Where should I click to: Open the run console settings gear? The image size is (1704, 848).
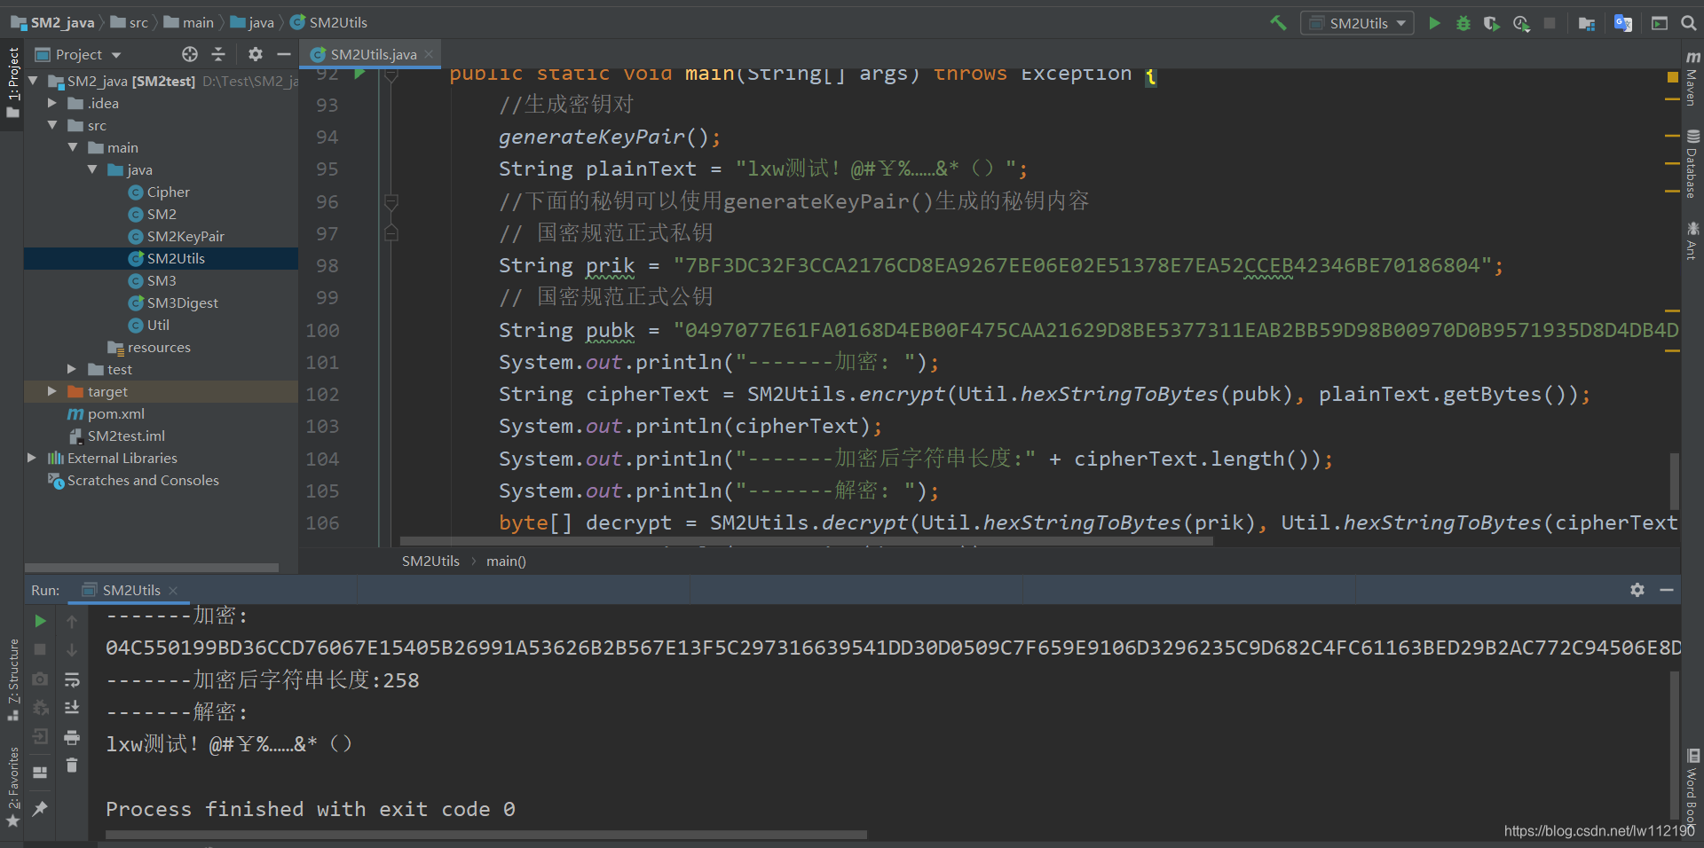point(1637,590)
